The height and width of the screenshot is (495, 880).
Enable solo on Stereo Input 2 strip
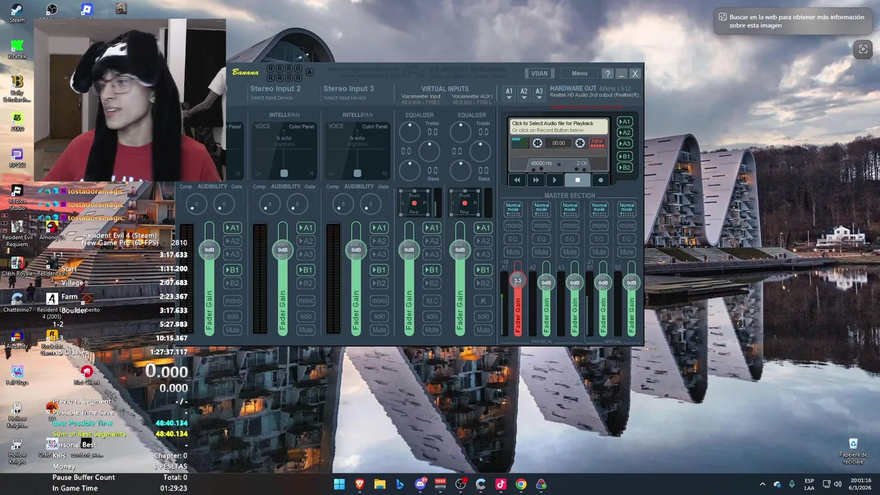point(305,316)
